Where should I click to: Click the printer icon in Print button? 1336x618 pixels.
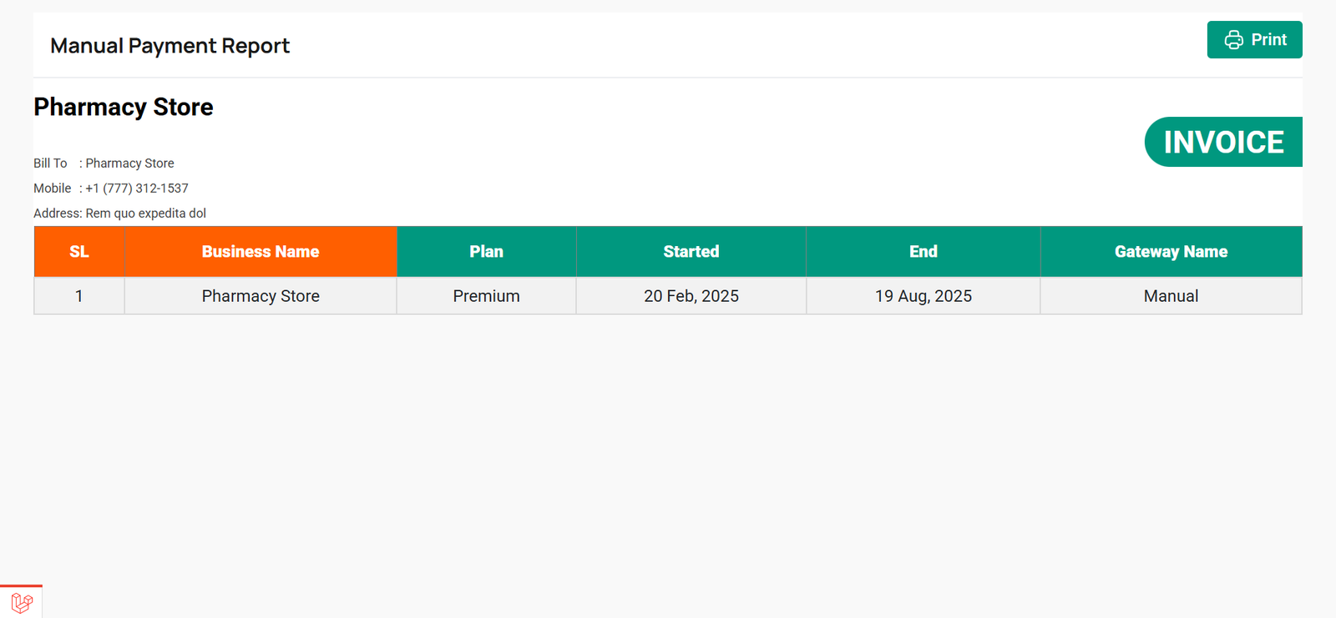point(1233,40)
